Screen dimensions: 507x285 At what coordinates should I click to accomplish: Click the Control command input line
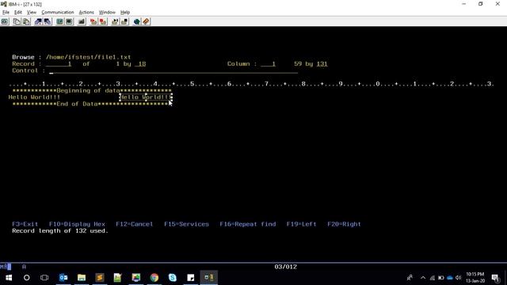[173, 71]
